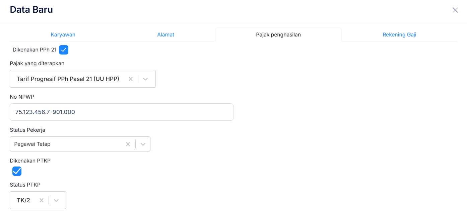Expand the Pajak yang diterapkan dropdown arrow
The image size is (467, 213).
(145, 79)
